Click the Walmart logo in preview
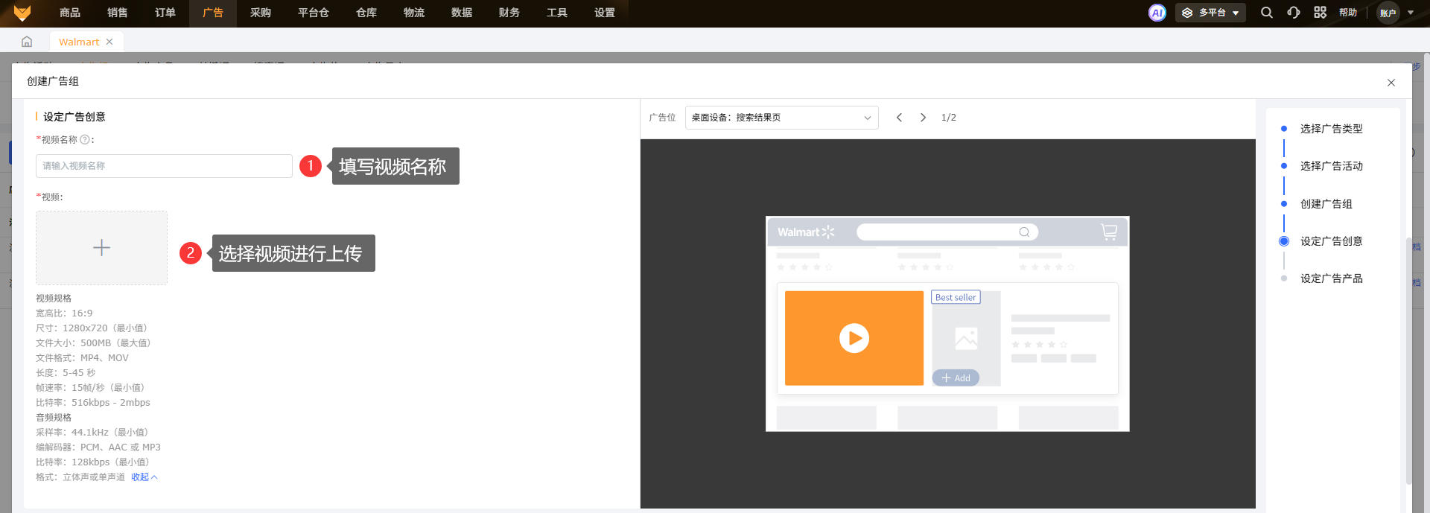 (x=806, y=232)
